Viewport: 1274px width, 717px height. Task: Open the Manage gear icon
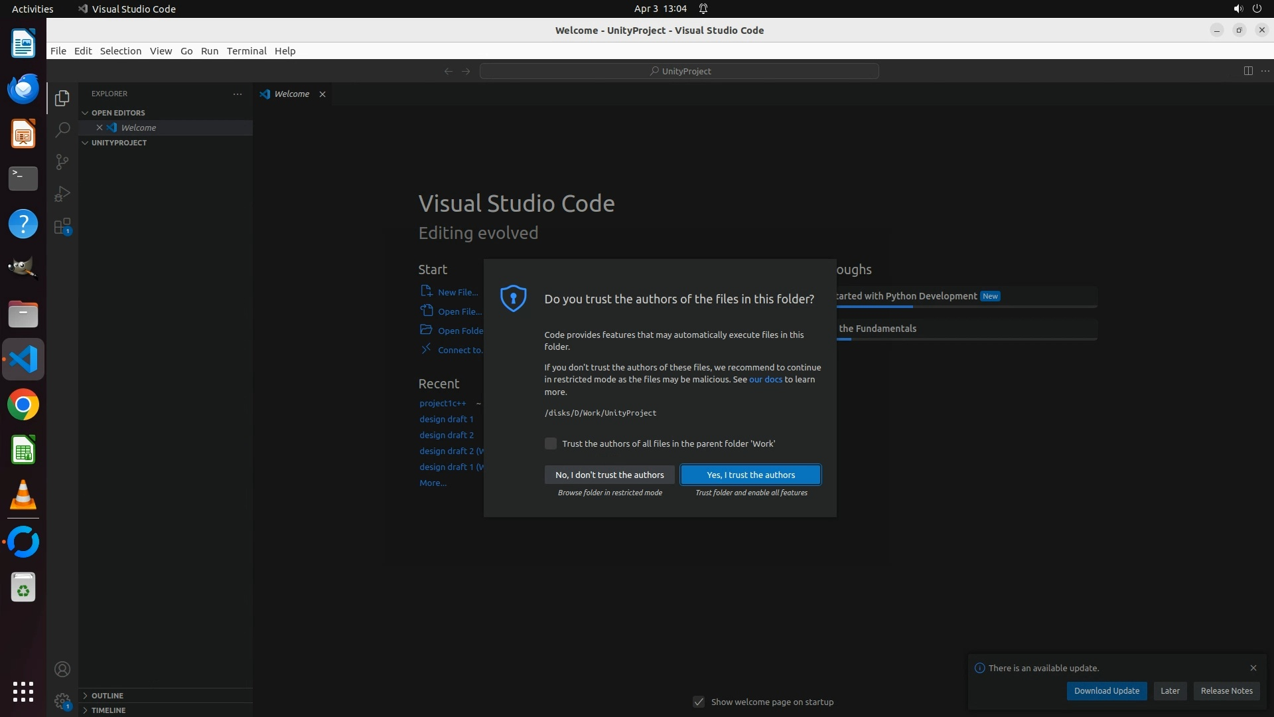(x=62, y=701)
